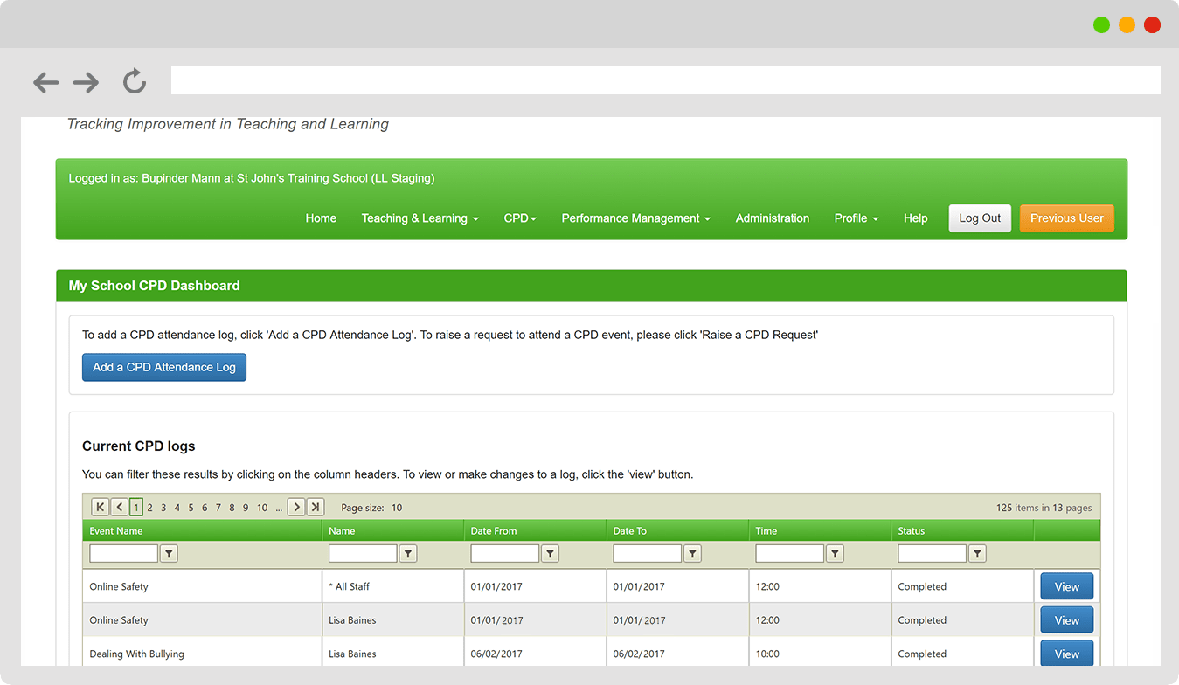Viewport: 1179px width, 685px height.
Task: Open the Event Name filter icon
Action: pos(169,553)
